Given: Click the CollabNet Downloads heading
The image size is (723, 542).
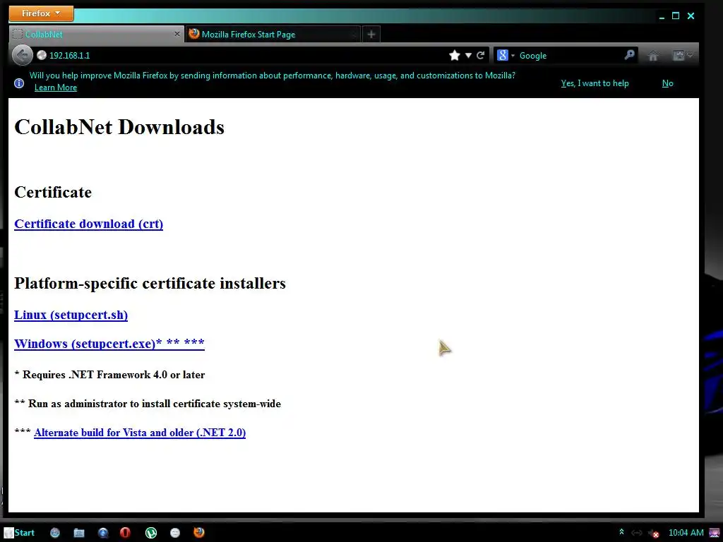Looking at the screenshot, I should pos(119,127).
